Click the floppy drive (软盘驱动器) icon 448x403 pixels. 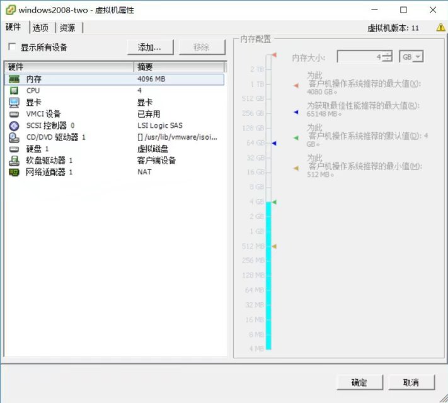(x=14, y=161)
